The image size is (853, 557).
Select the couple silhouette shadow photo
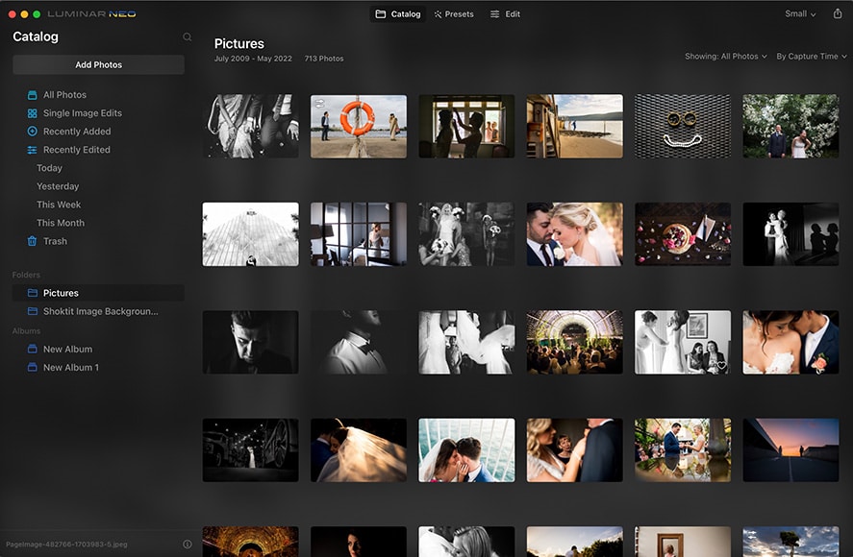791,234
